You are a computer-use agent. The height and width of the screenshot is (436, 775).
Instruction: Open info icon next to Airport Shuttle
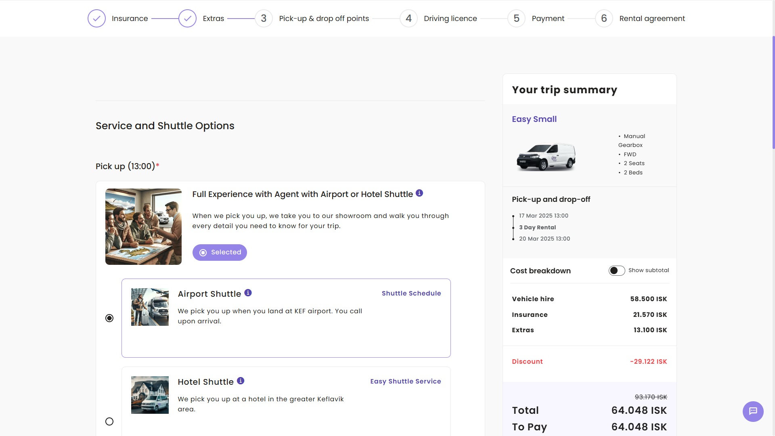click(x=248, y=293)
